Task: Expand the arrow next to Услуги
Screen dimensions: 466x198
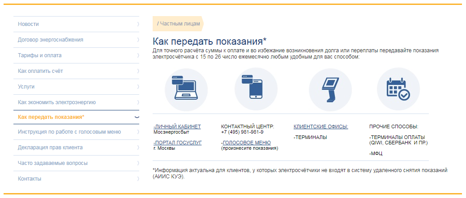Action: coord(137,87)
